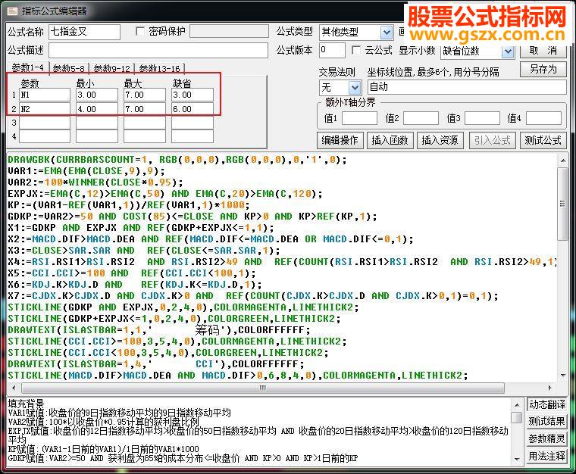Click the 取消 button

click(x=543, y=51)
